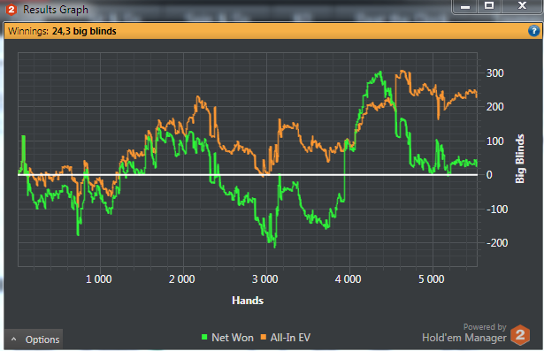544x351 pixels.
Task: Click the Results Graph window title
Action: tap(56, 10)
